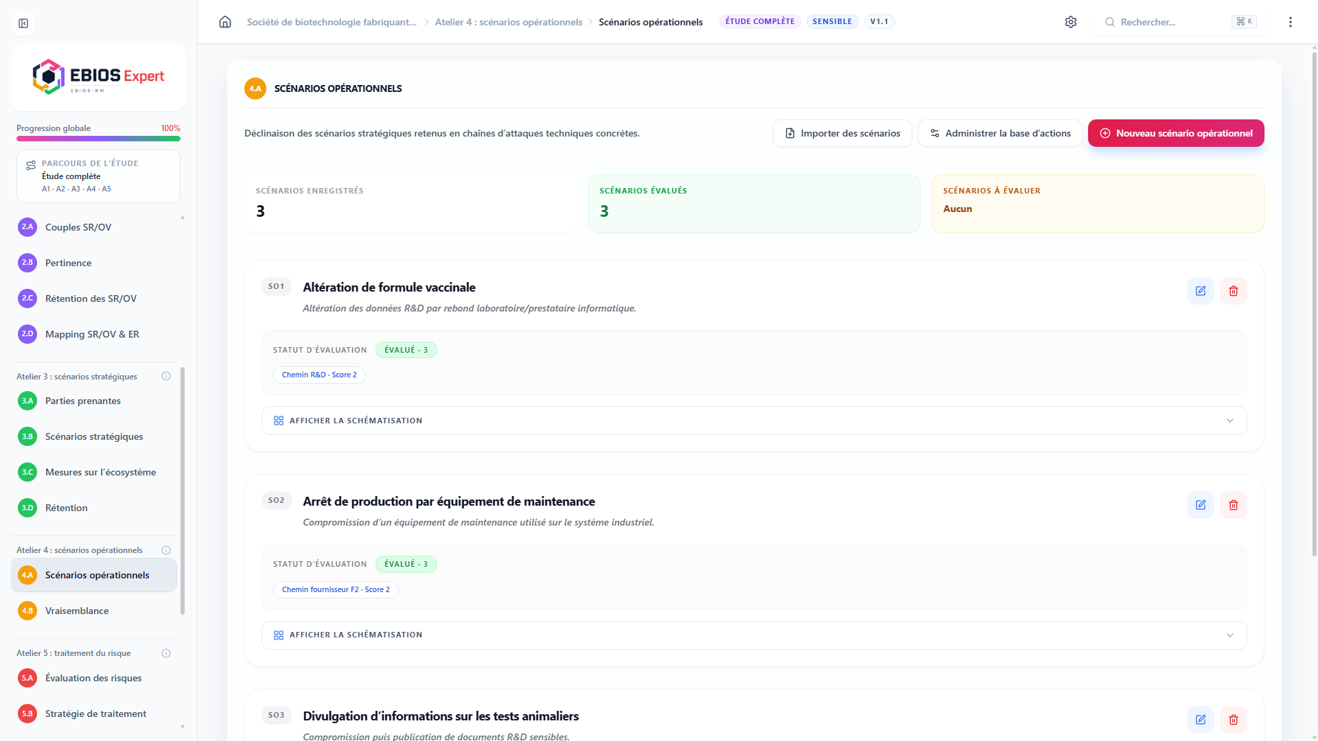Click Chemin fournisseur F2 · Score 2 tag
This screenshot has width=1318, height=741.
tap(336, 589)
